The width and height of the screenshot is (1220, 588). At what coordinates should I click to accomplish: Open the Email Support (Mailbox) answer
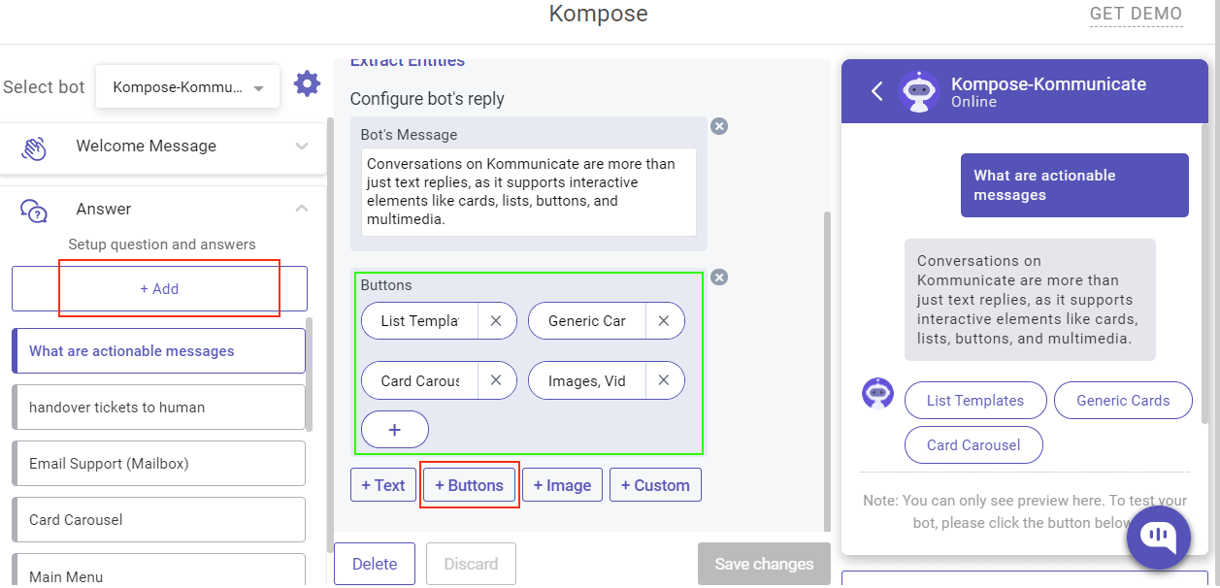(158, 463)
